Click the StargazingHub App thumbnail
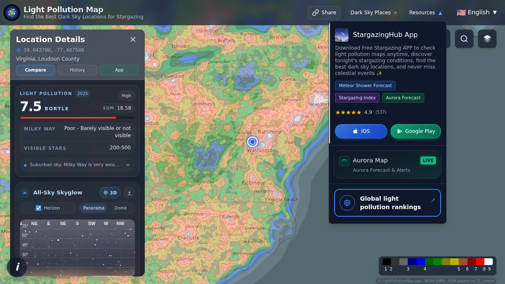The image size is (505, 284). pos(342,35)
